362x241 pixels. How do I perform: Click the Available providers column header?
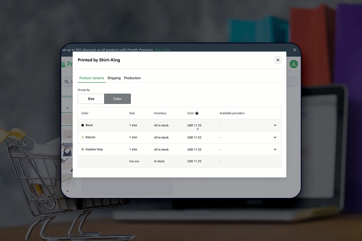coord(232,113)
